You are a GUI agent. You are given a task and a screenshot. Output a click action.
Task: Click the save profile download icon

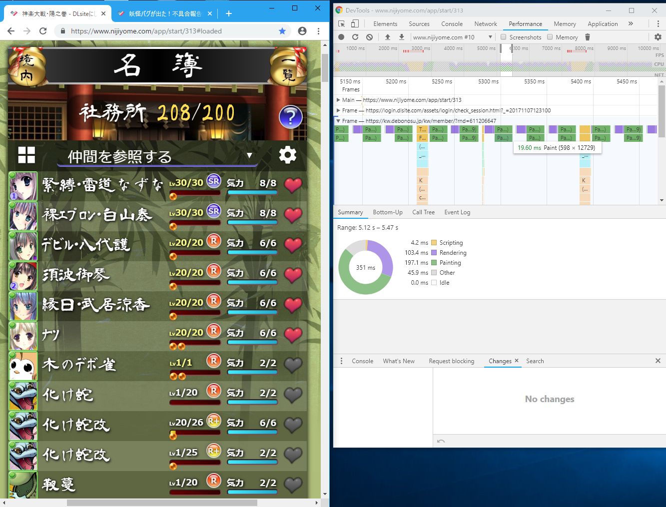tap(401, 37)
